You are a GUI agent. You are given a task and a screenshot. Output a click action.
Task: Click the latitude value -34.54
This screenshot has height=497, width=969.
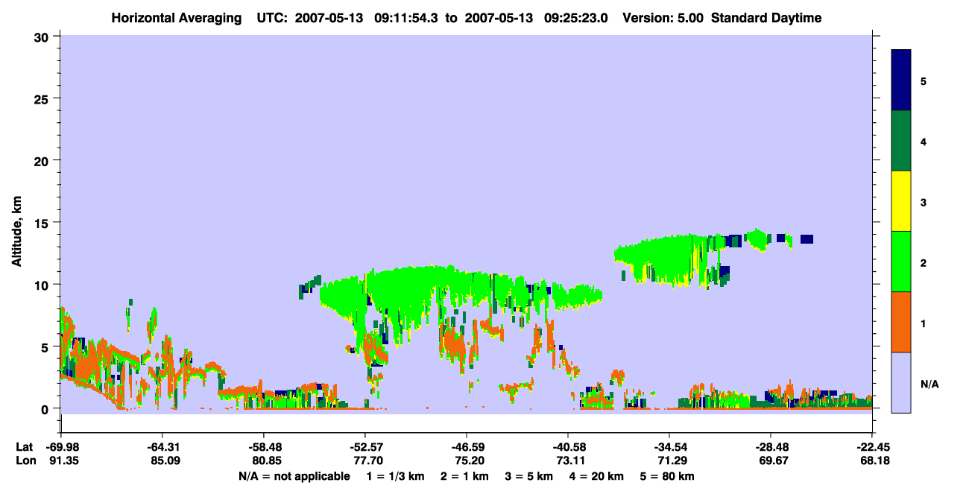coord(669,447)
